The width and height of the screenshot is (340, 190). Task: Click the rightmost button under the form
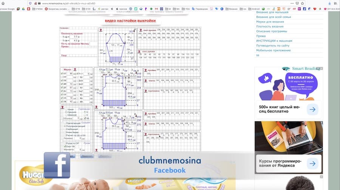(x=105, y=156)
